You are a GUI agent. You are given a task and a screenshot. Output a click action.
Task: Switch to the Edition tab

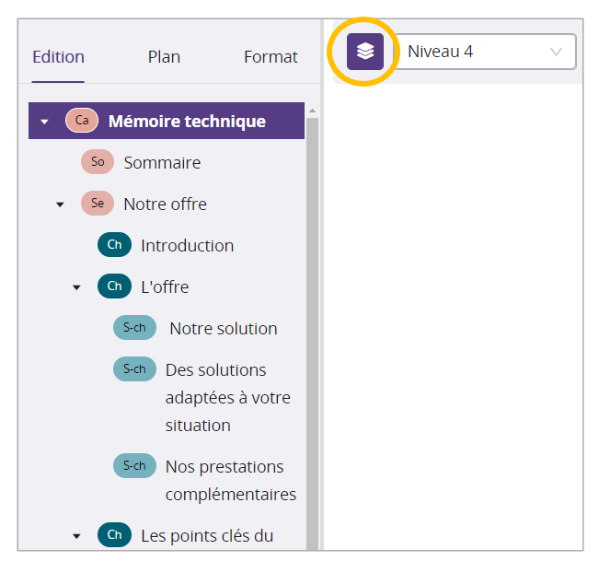[58, 57]
